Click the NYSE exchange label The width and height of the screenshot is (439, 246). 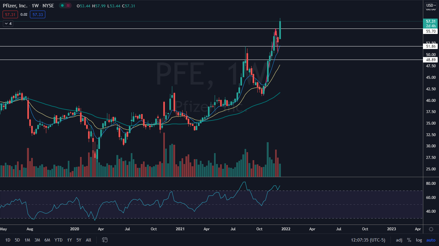[48, 5]
